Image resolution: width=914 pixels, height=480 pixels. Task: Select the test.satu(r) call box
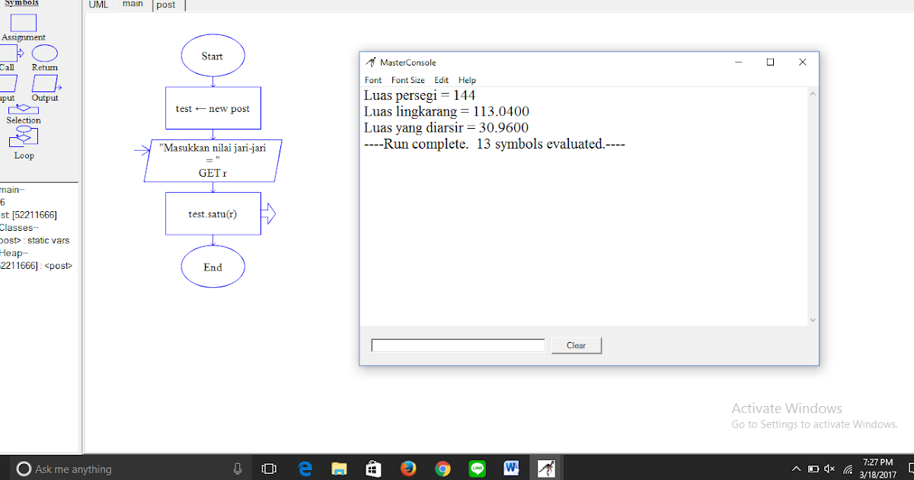pos(213,214)
